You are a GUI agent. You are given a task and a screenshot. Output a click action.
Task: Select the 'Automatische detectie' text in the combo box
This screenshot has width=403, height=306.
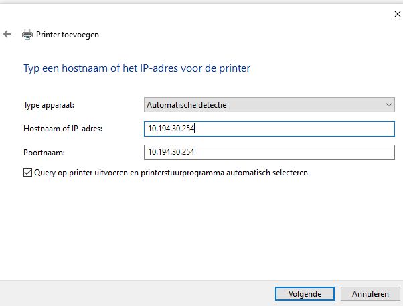pyautogui.click(x=185, y=105)
